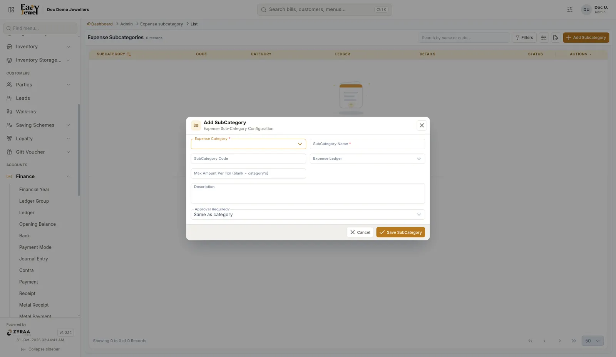
Task: Open the Ledger Group menu item
Action: (x=34, y=201)
